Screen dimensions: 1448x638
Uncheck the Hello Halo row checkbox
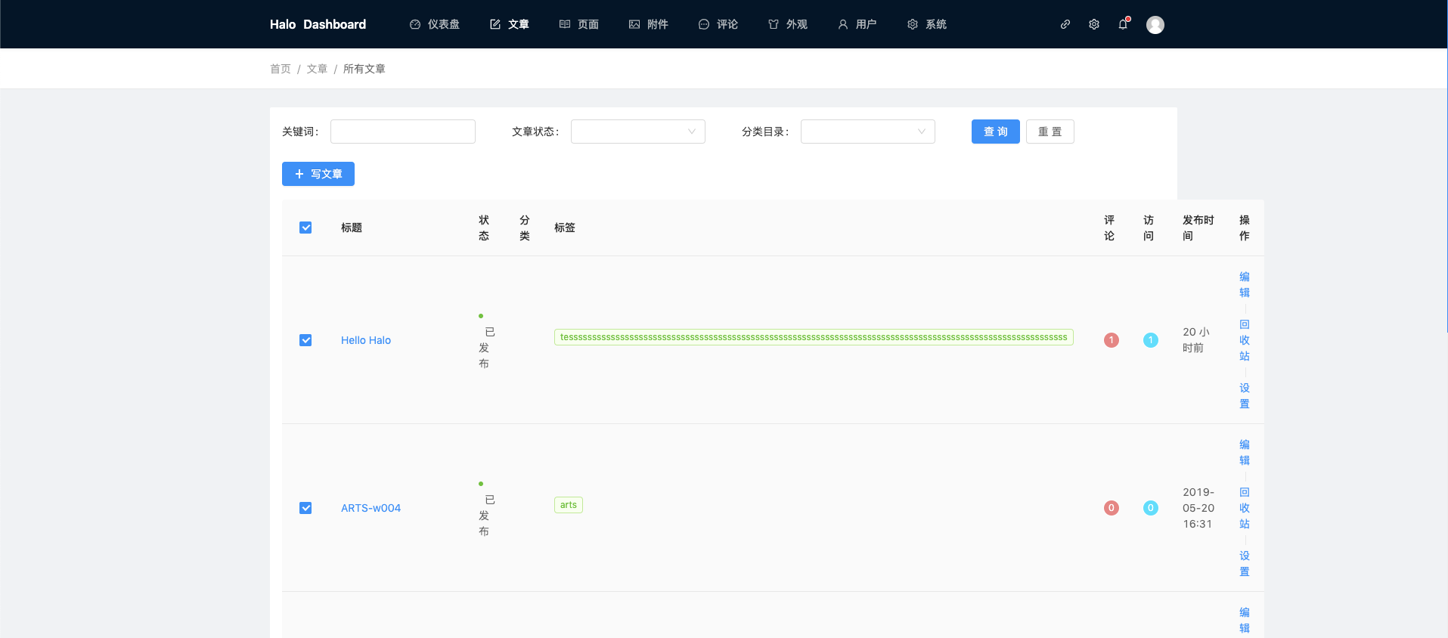tap(305, 340)
